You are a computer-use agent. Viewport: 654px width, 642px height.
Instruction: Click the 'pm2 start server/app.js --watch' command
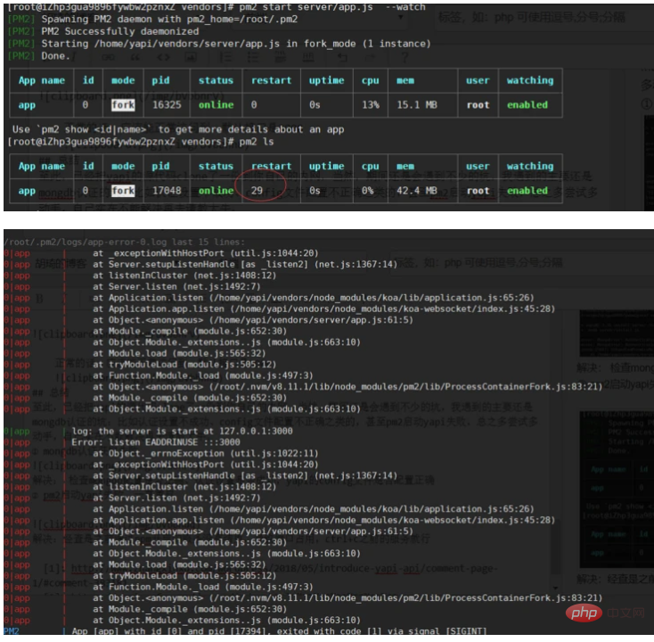pos(332,7)
